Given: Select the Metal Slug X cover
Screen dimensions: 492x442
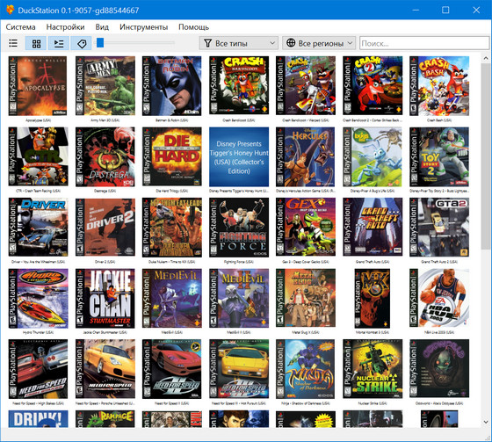Looking at the screenshot, I should [x=306, y=298].
